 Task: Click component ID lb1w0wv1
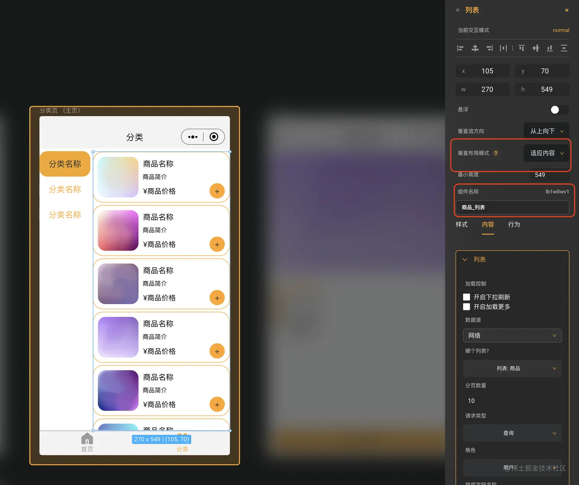tap(557, 192)
